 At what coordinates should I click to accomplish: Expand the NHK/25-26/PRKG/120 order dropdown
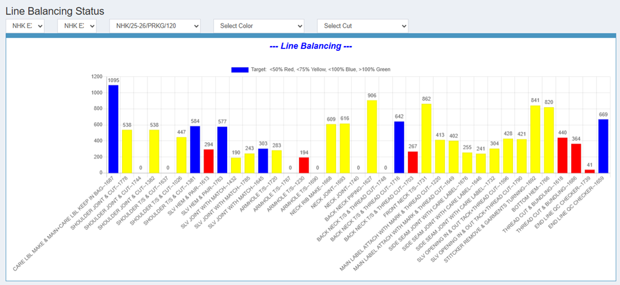tap(155, 26)
